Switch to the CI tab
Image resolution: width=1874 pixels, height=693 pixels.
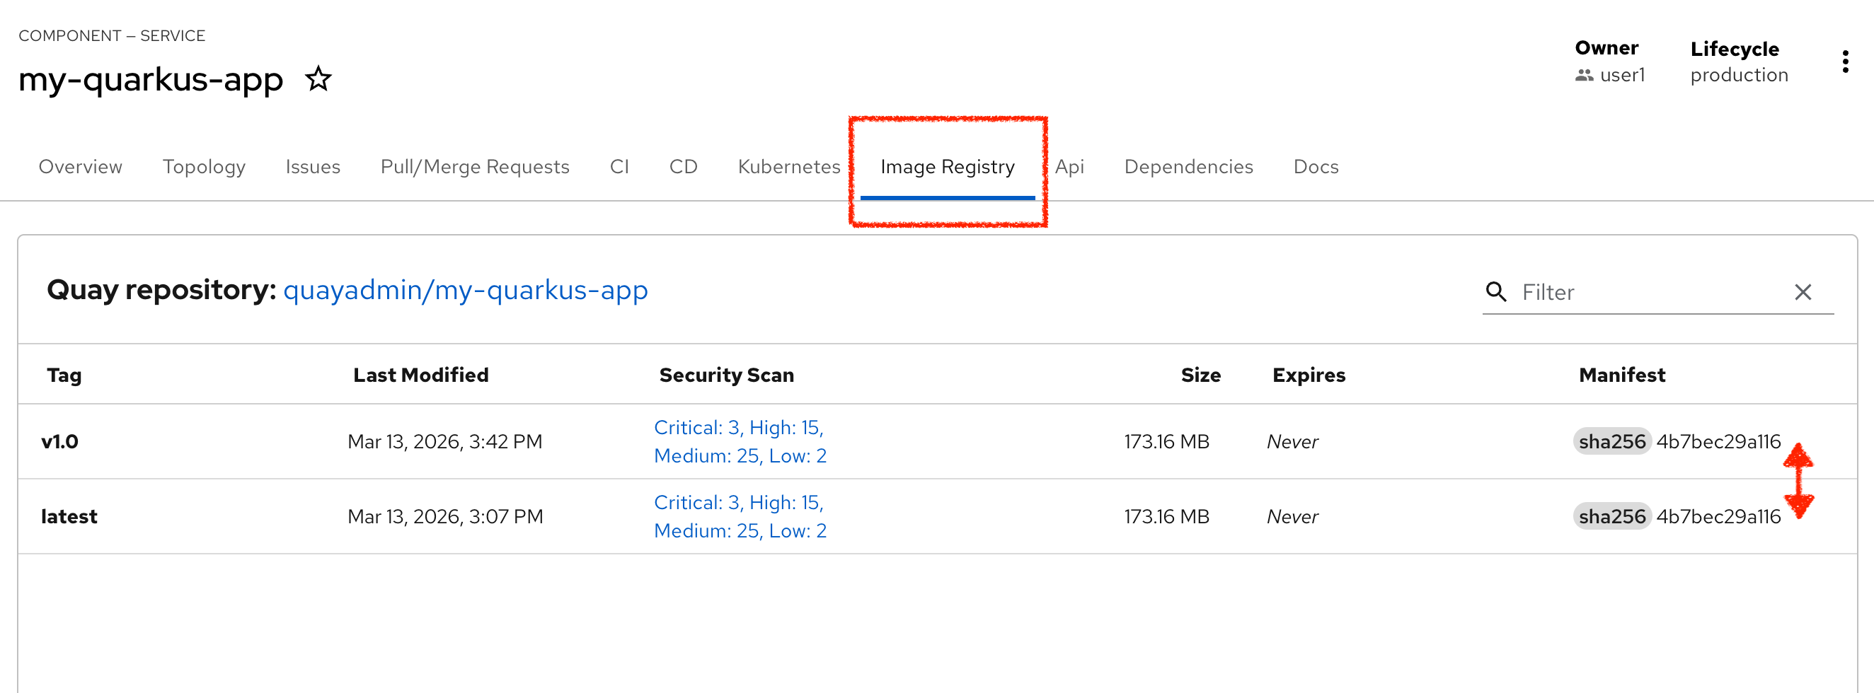point(619,166)
